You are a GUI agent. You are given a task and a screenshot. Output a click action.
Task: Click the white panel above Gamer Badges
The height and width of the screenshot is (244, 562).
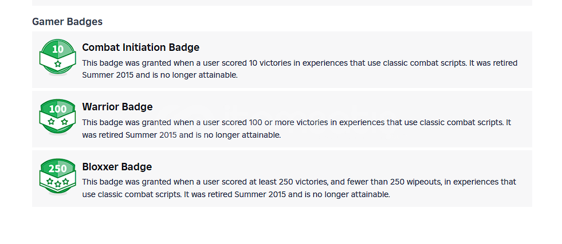click(x=282, y=2)
